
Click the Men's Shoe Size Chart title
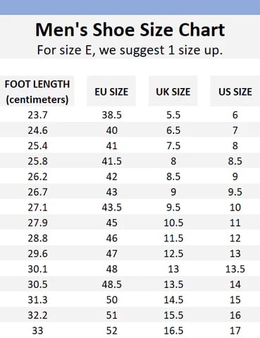point(130,30)
